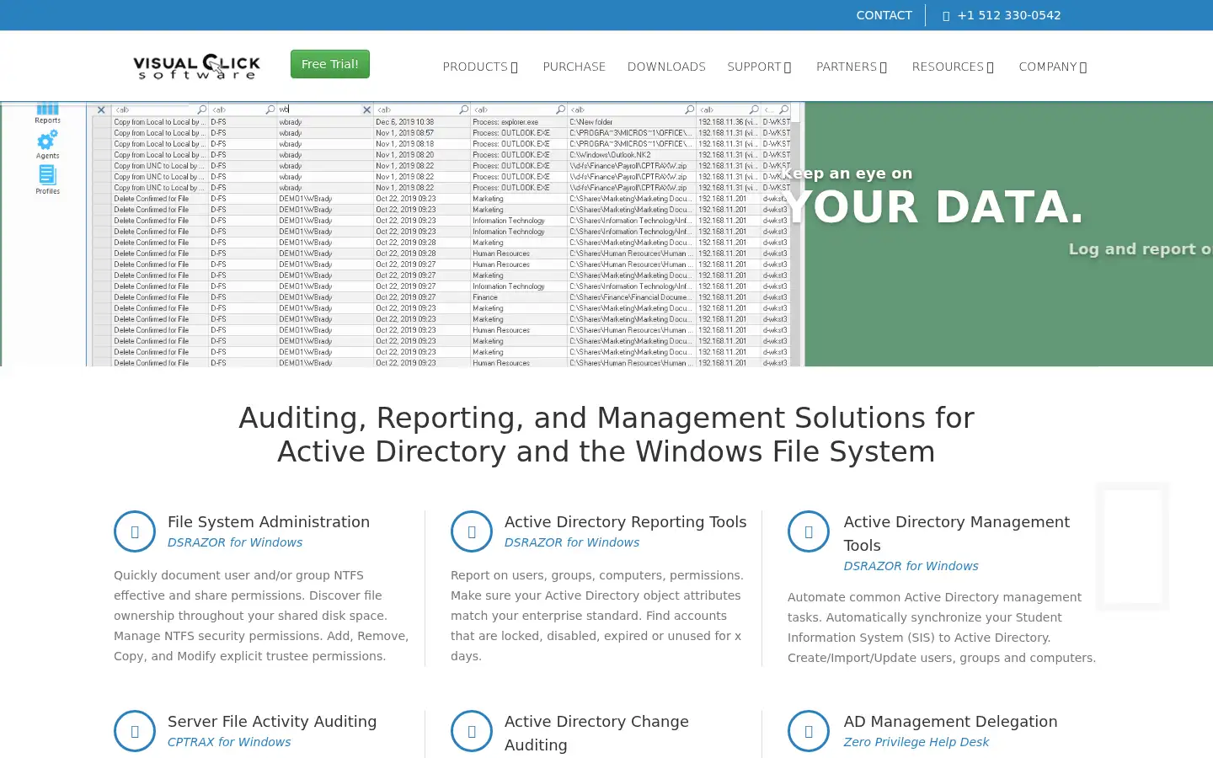The width and height of the screenshot is (1213, 758).
Task: Click the phone number +1 512 330-0542
Action: (1009, 15)
